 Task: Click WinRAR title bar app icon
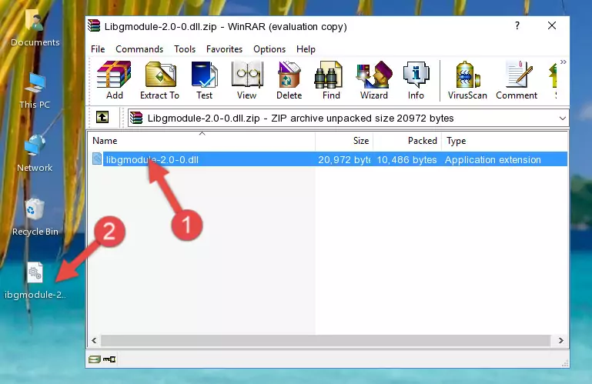pos(94,26)
